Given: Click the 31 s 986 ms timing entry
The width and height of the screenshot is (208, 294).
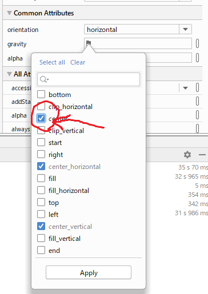Looking at the screenshot, I should point(191,213).
